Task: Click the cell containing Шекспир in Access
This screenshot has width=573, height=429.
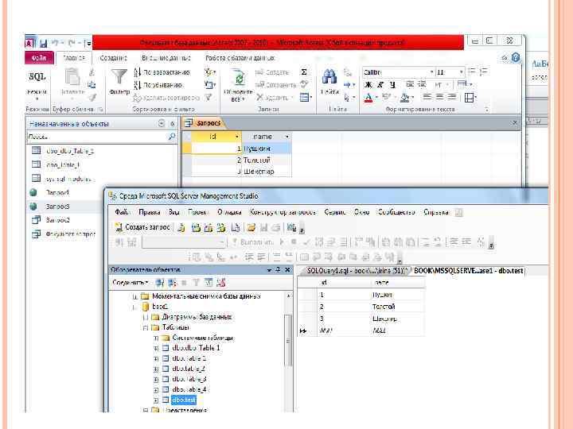Action: [x=266, y=172]
